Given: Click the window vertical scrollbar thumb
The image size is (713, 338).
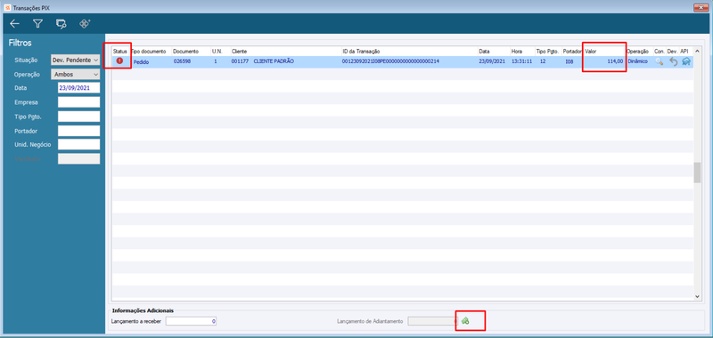Looking at the screenshot, I should point(697,173).
